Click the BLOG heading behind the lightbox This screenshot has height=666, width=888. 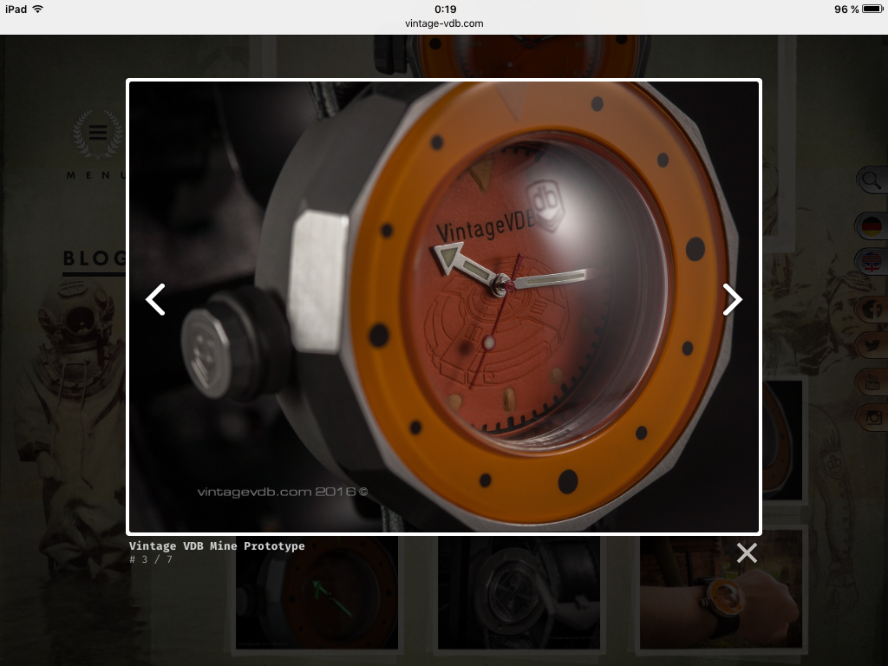95,258
